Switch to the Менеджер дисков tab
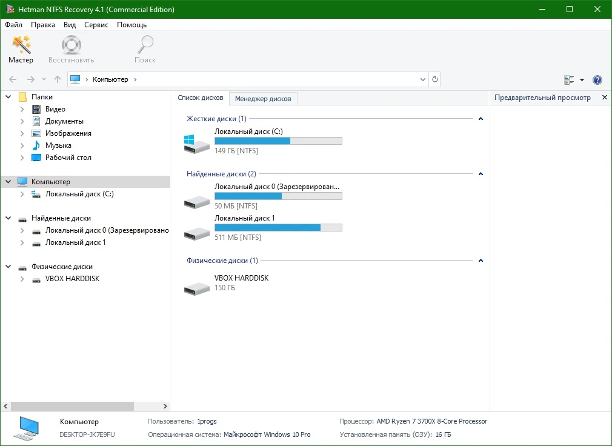Screen dimensions: 612x446 point(263,99)
